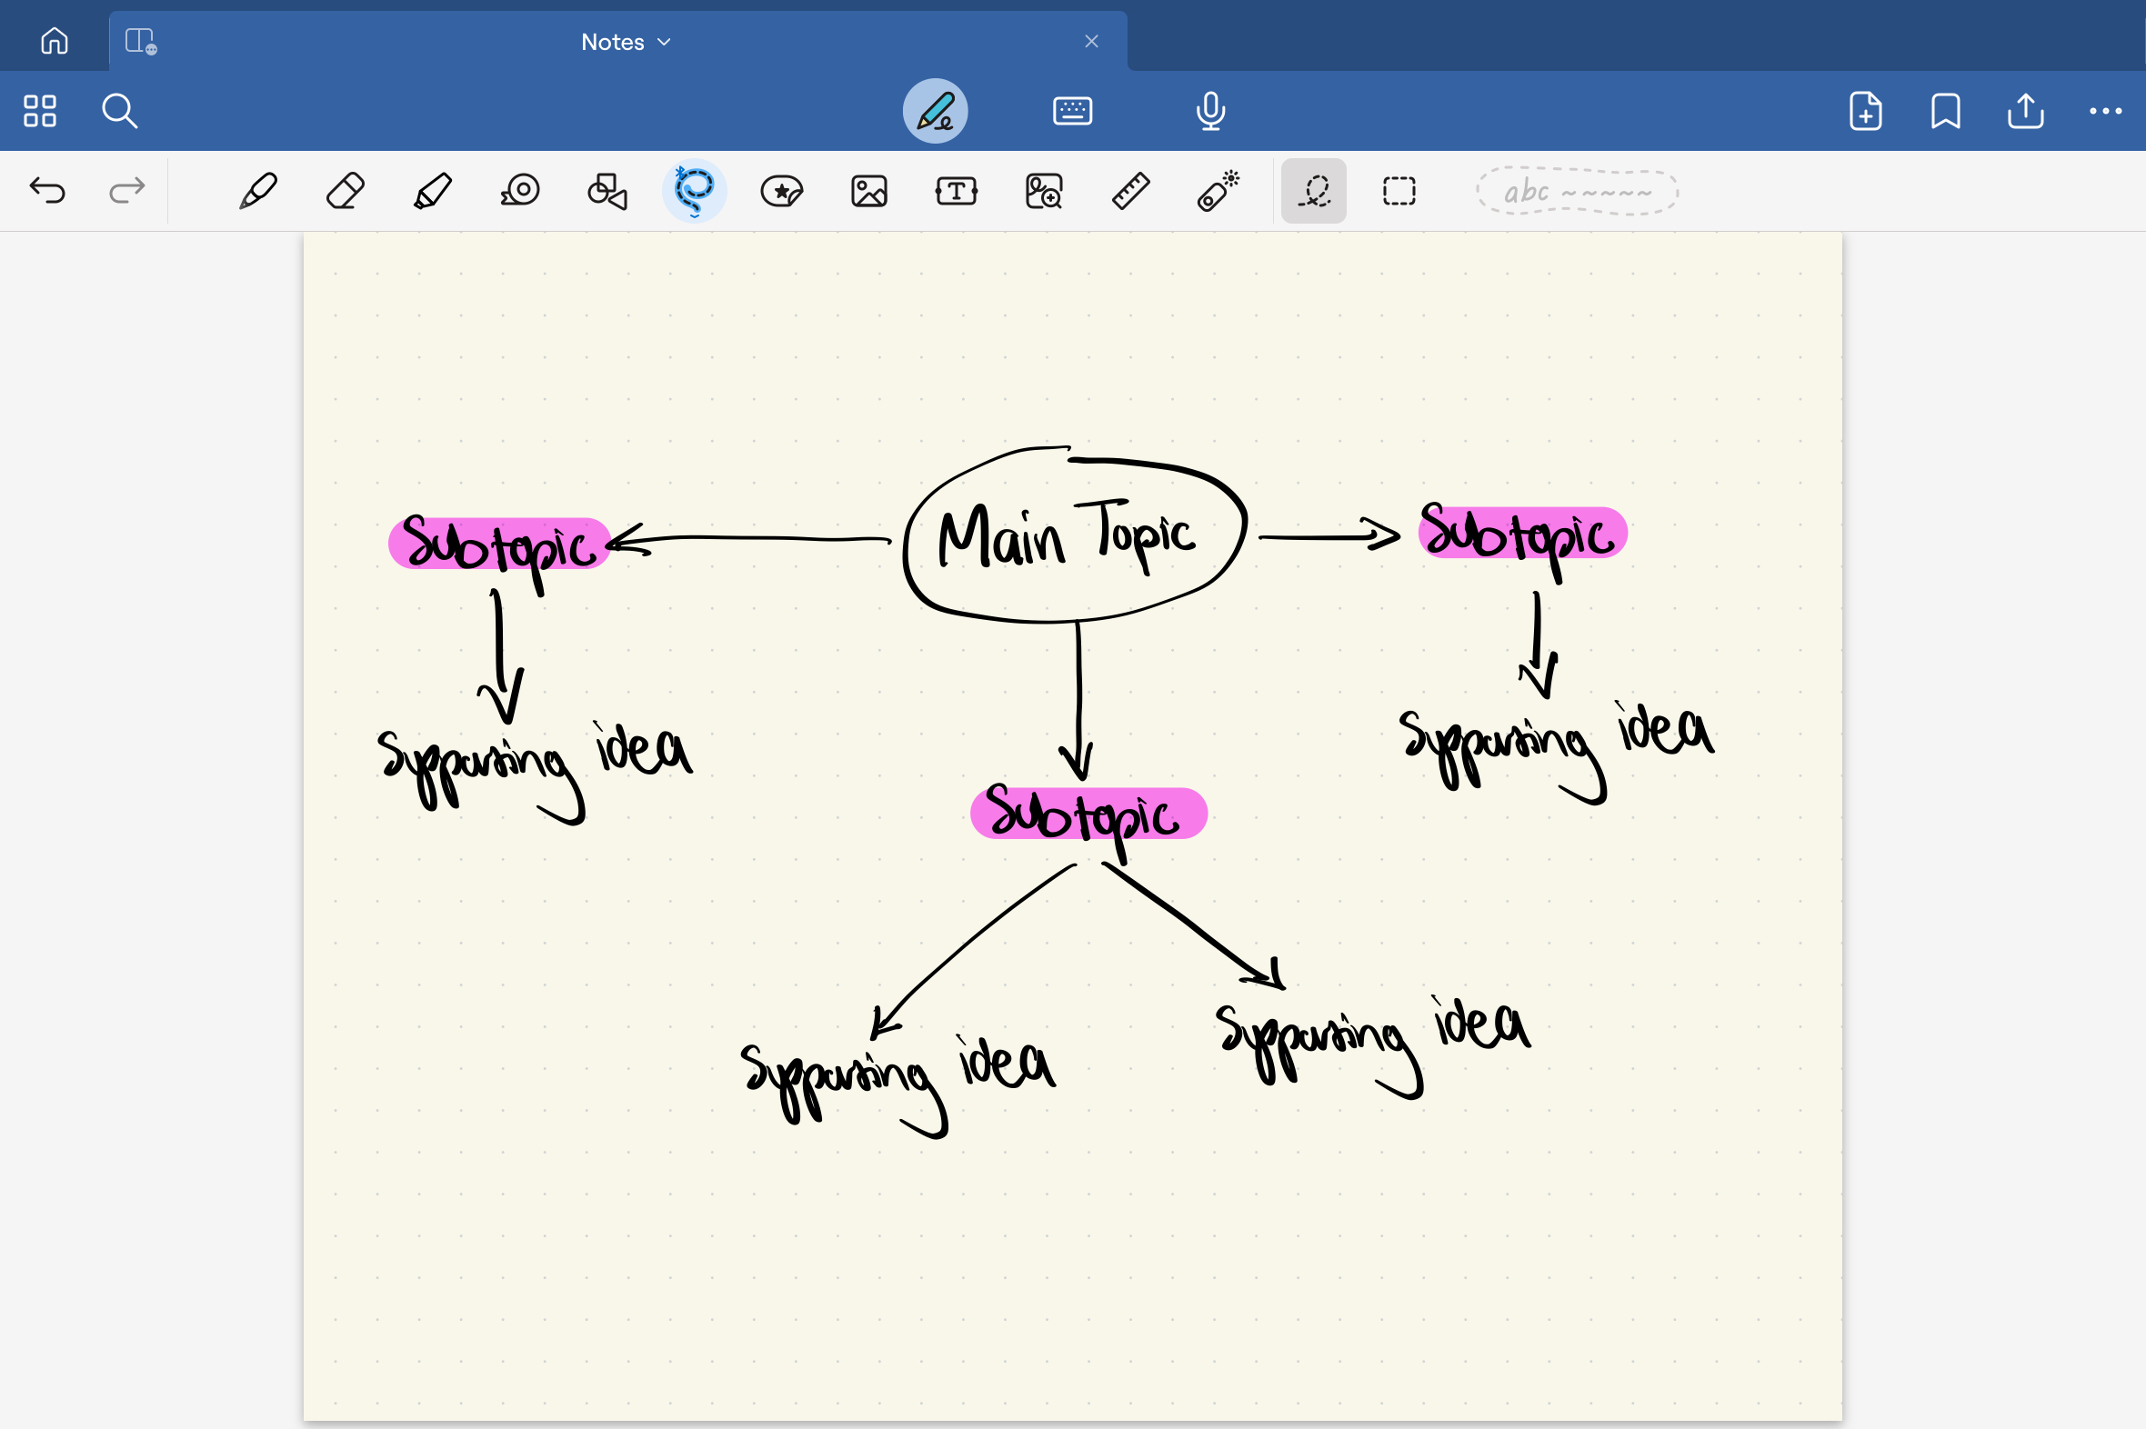Switch to rectangular selection mode
Viewport: 2146px width, 1429px height.
tap(1399, 192)
